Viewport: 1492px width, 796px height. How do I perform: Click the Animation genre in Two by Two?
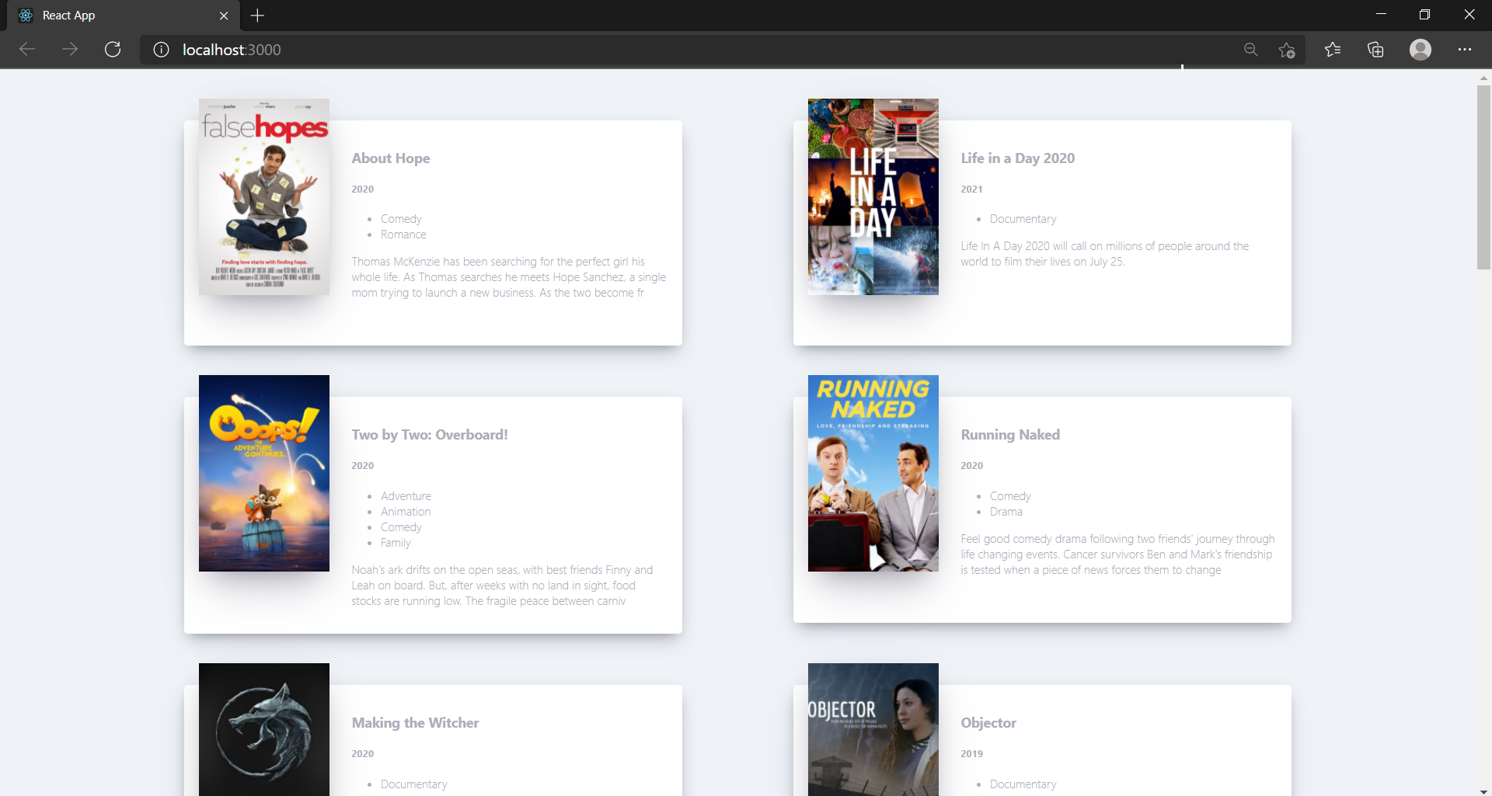click(x=406, y=512)
